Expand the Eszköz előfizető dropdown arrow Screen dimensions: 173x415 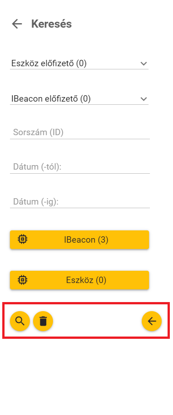(x=144, y=63)
